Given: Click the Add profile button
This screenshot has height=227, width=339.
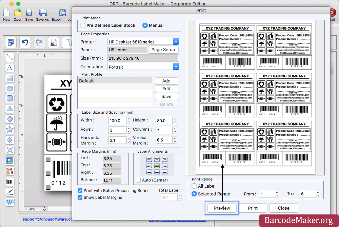Looking at the screenshot, I should click(166, 81).
